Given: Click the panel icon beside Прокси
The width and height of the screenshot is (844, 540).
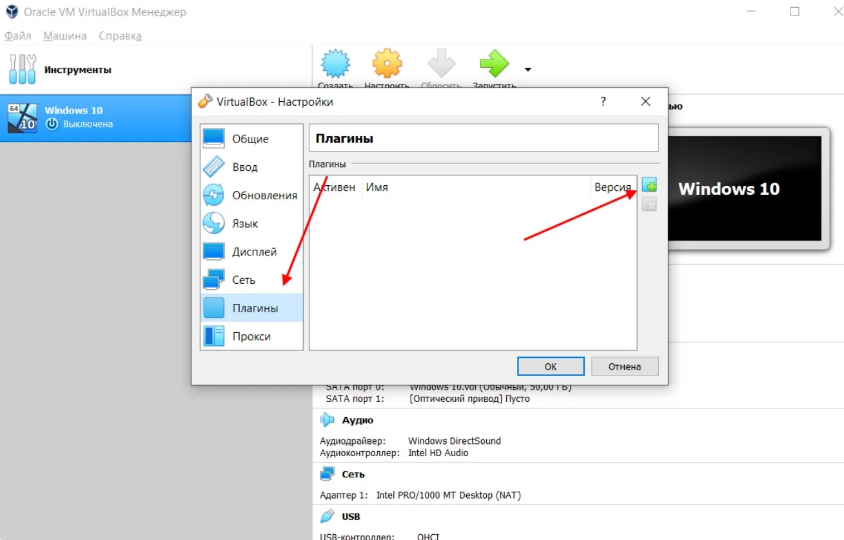Looking at the screenshot, I should pos(213,336).
